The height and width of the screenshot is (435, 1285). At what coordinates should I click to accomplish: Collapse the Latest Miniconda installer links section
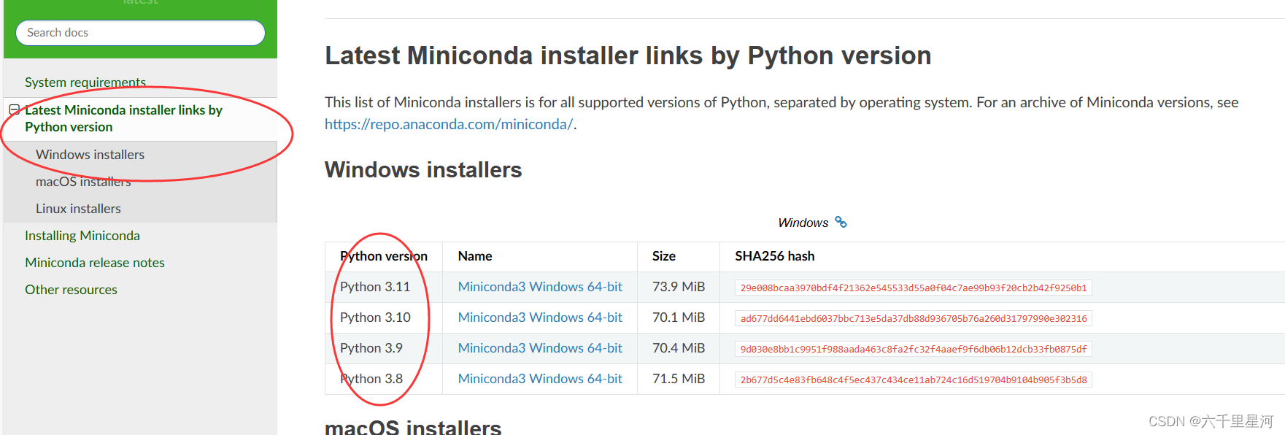[x=14, y=109]
